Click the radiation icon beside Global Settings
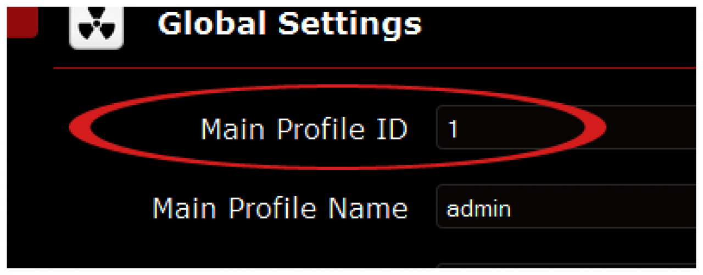 pos(96,26)
